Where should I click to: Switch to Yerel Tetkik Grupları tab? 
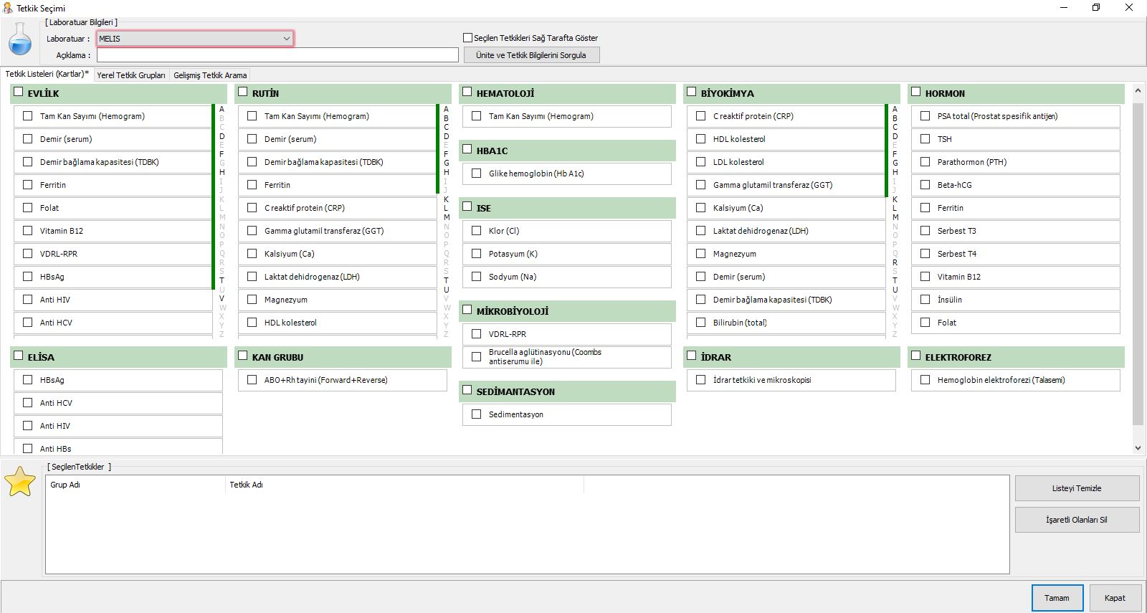pyautogui.click(x=131, y=75)
